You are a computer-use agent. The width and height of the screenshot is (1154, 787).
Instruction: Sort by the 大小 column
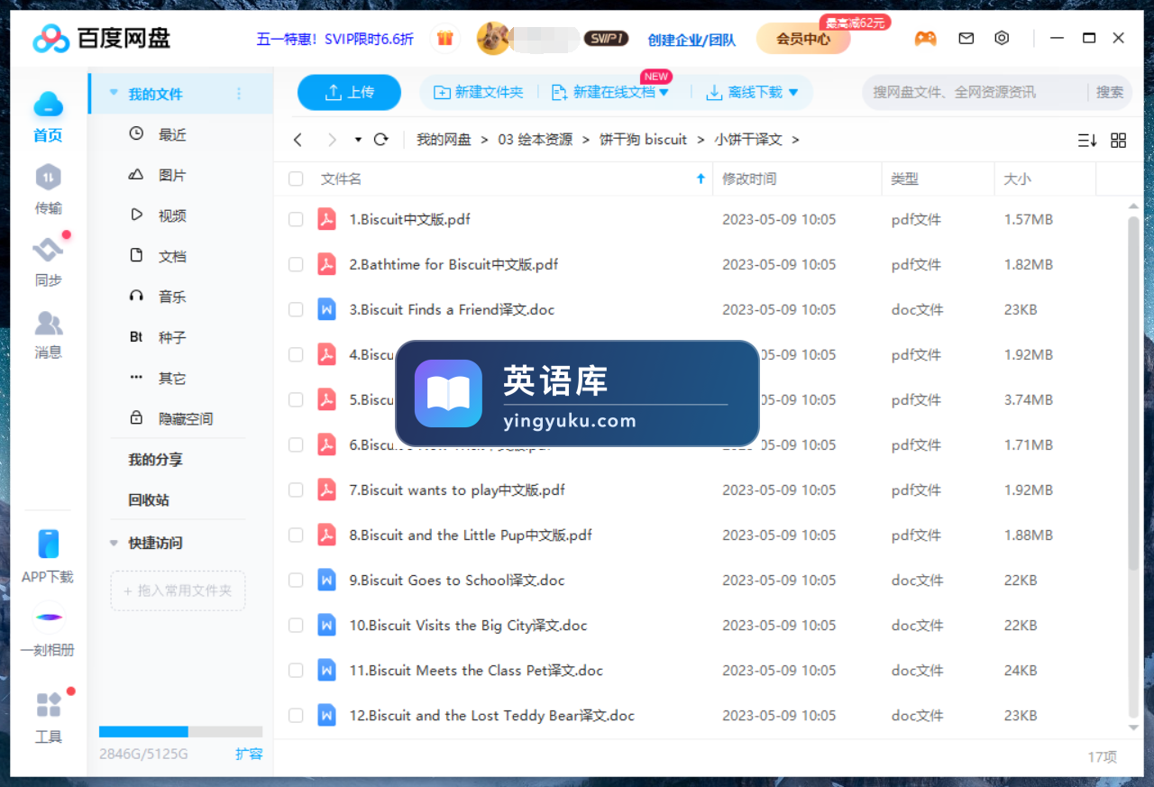pyautogui.click(x=1018, y=178)
